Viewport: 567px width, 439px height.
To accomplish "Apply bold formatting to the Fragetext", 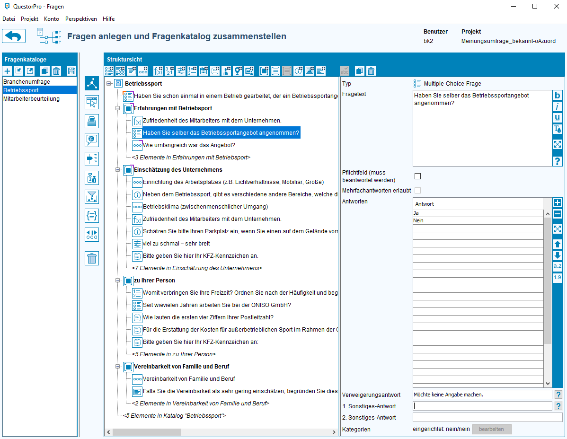I will pos(558,95).
